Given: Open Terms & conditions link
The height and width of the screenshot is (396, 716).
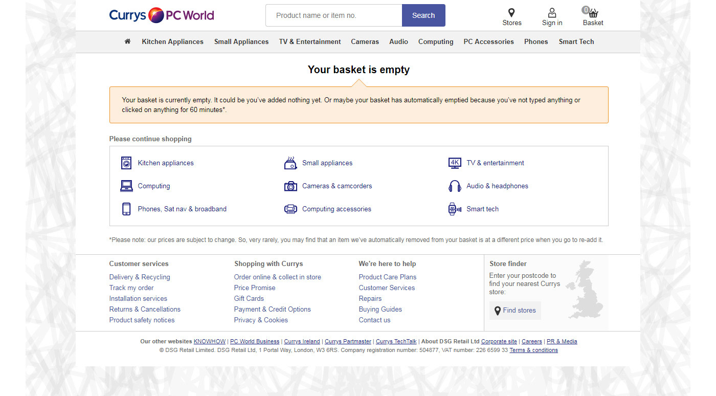Looking at the screenshot, I should click(x=534, y=350).
